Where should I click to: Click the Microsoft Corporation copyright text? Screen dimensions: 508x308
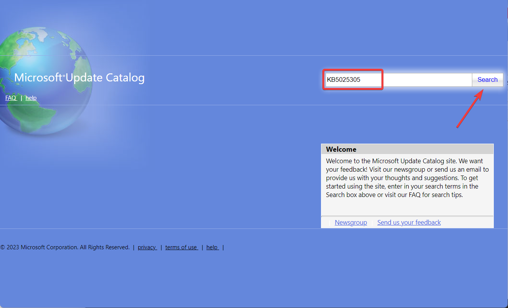point(65,247)
